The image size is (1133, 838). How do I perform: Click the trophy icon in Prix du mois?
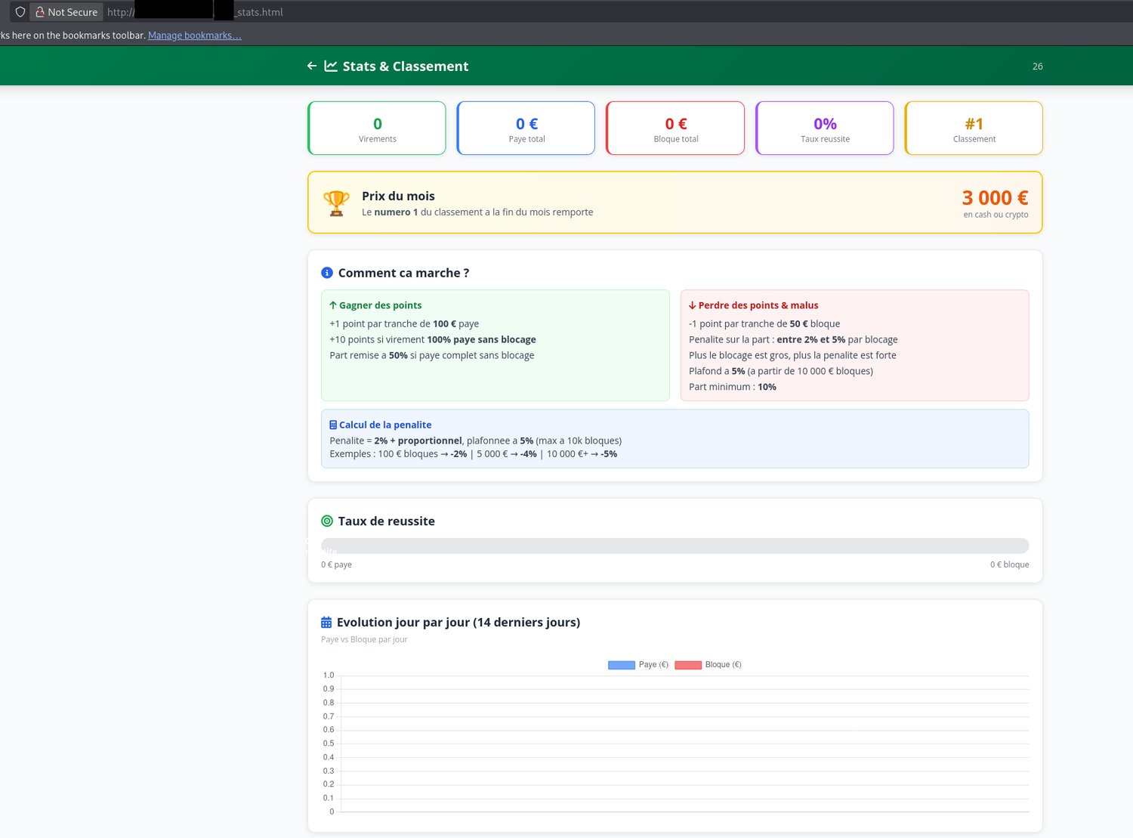336,203
